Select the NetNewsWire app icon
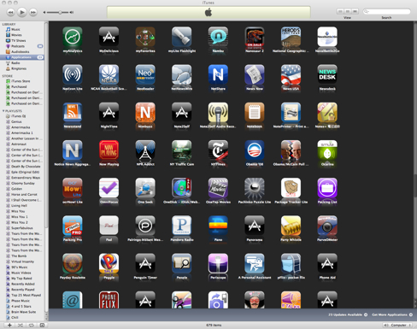This screenshot has width=417, height=329. point(182,74)
